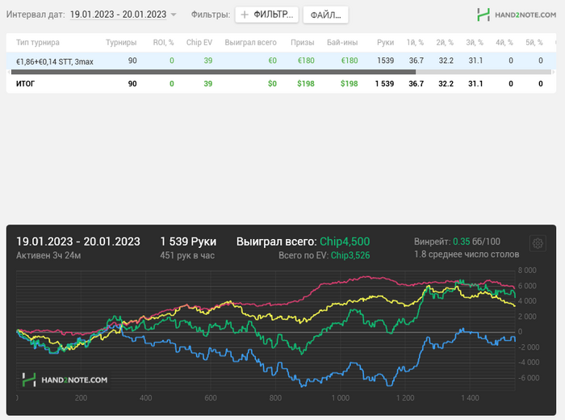Click the Активен 3ч 24м label

[48, 255]
